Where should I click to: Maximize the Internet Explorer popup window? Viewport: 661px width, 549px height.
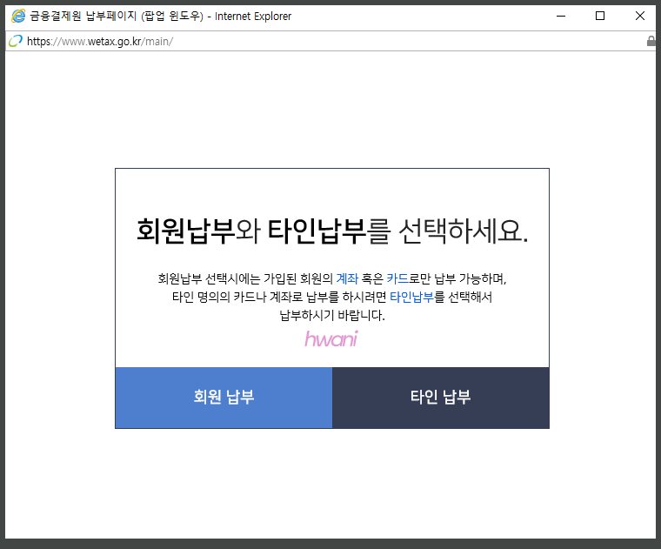click(600, 16)
